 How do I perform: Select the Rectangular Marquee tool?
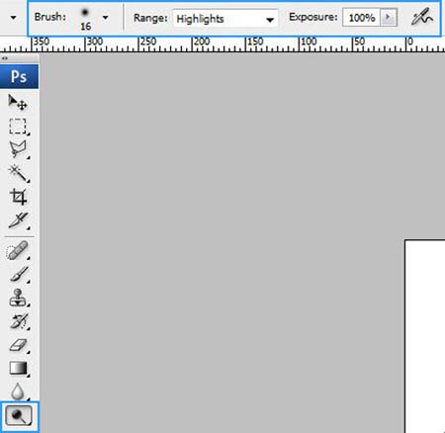(x=18, y=127)
